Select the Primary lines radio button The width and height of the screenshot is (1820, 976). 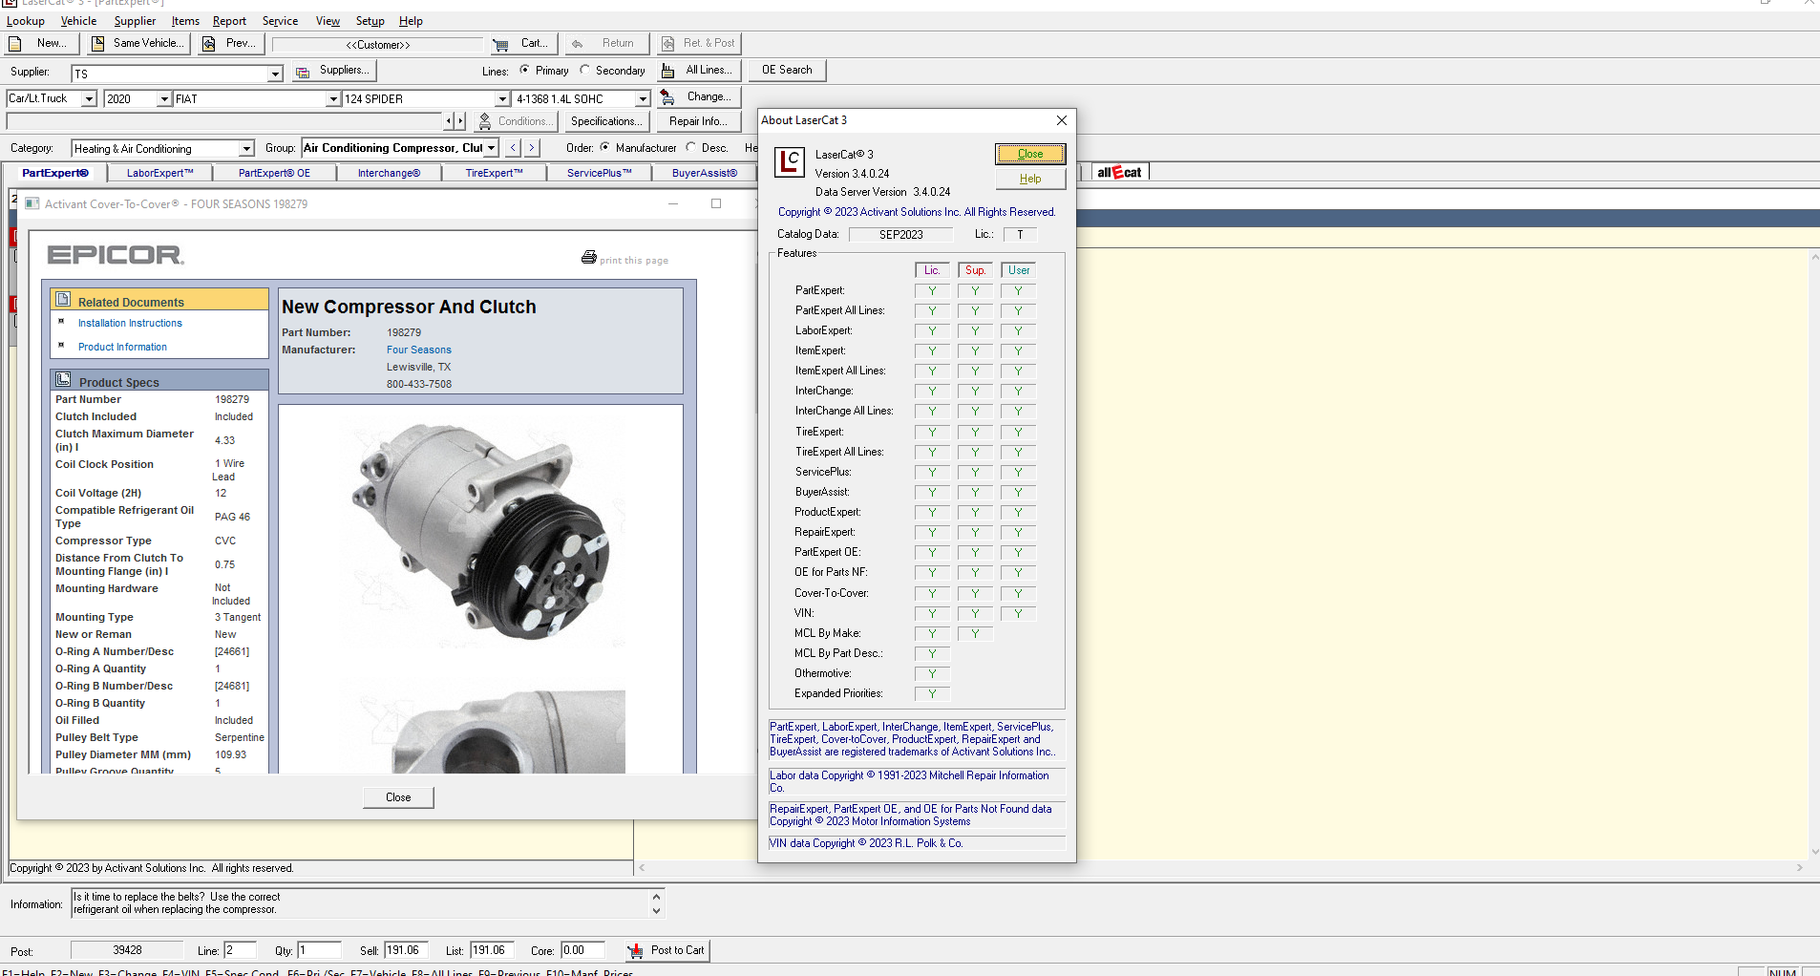point(524,70)
